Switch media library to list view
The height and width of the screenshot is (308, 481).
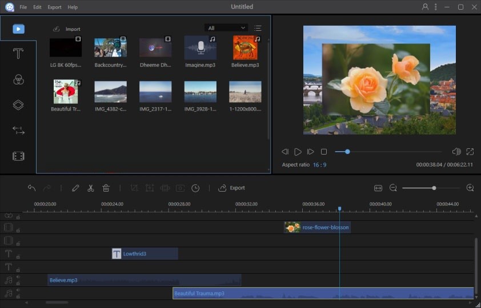coord(258,28)
